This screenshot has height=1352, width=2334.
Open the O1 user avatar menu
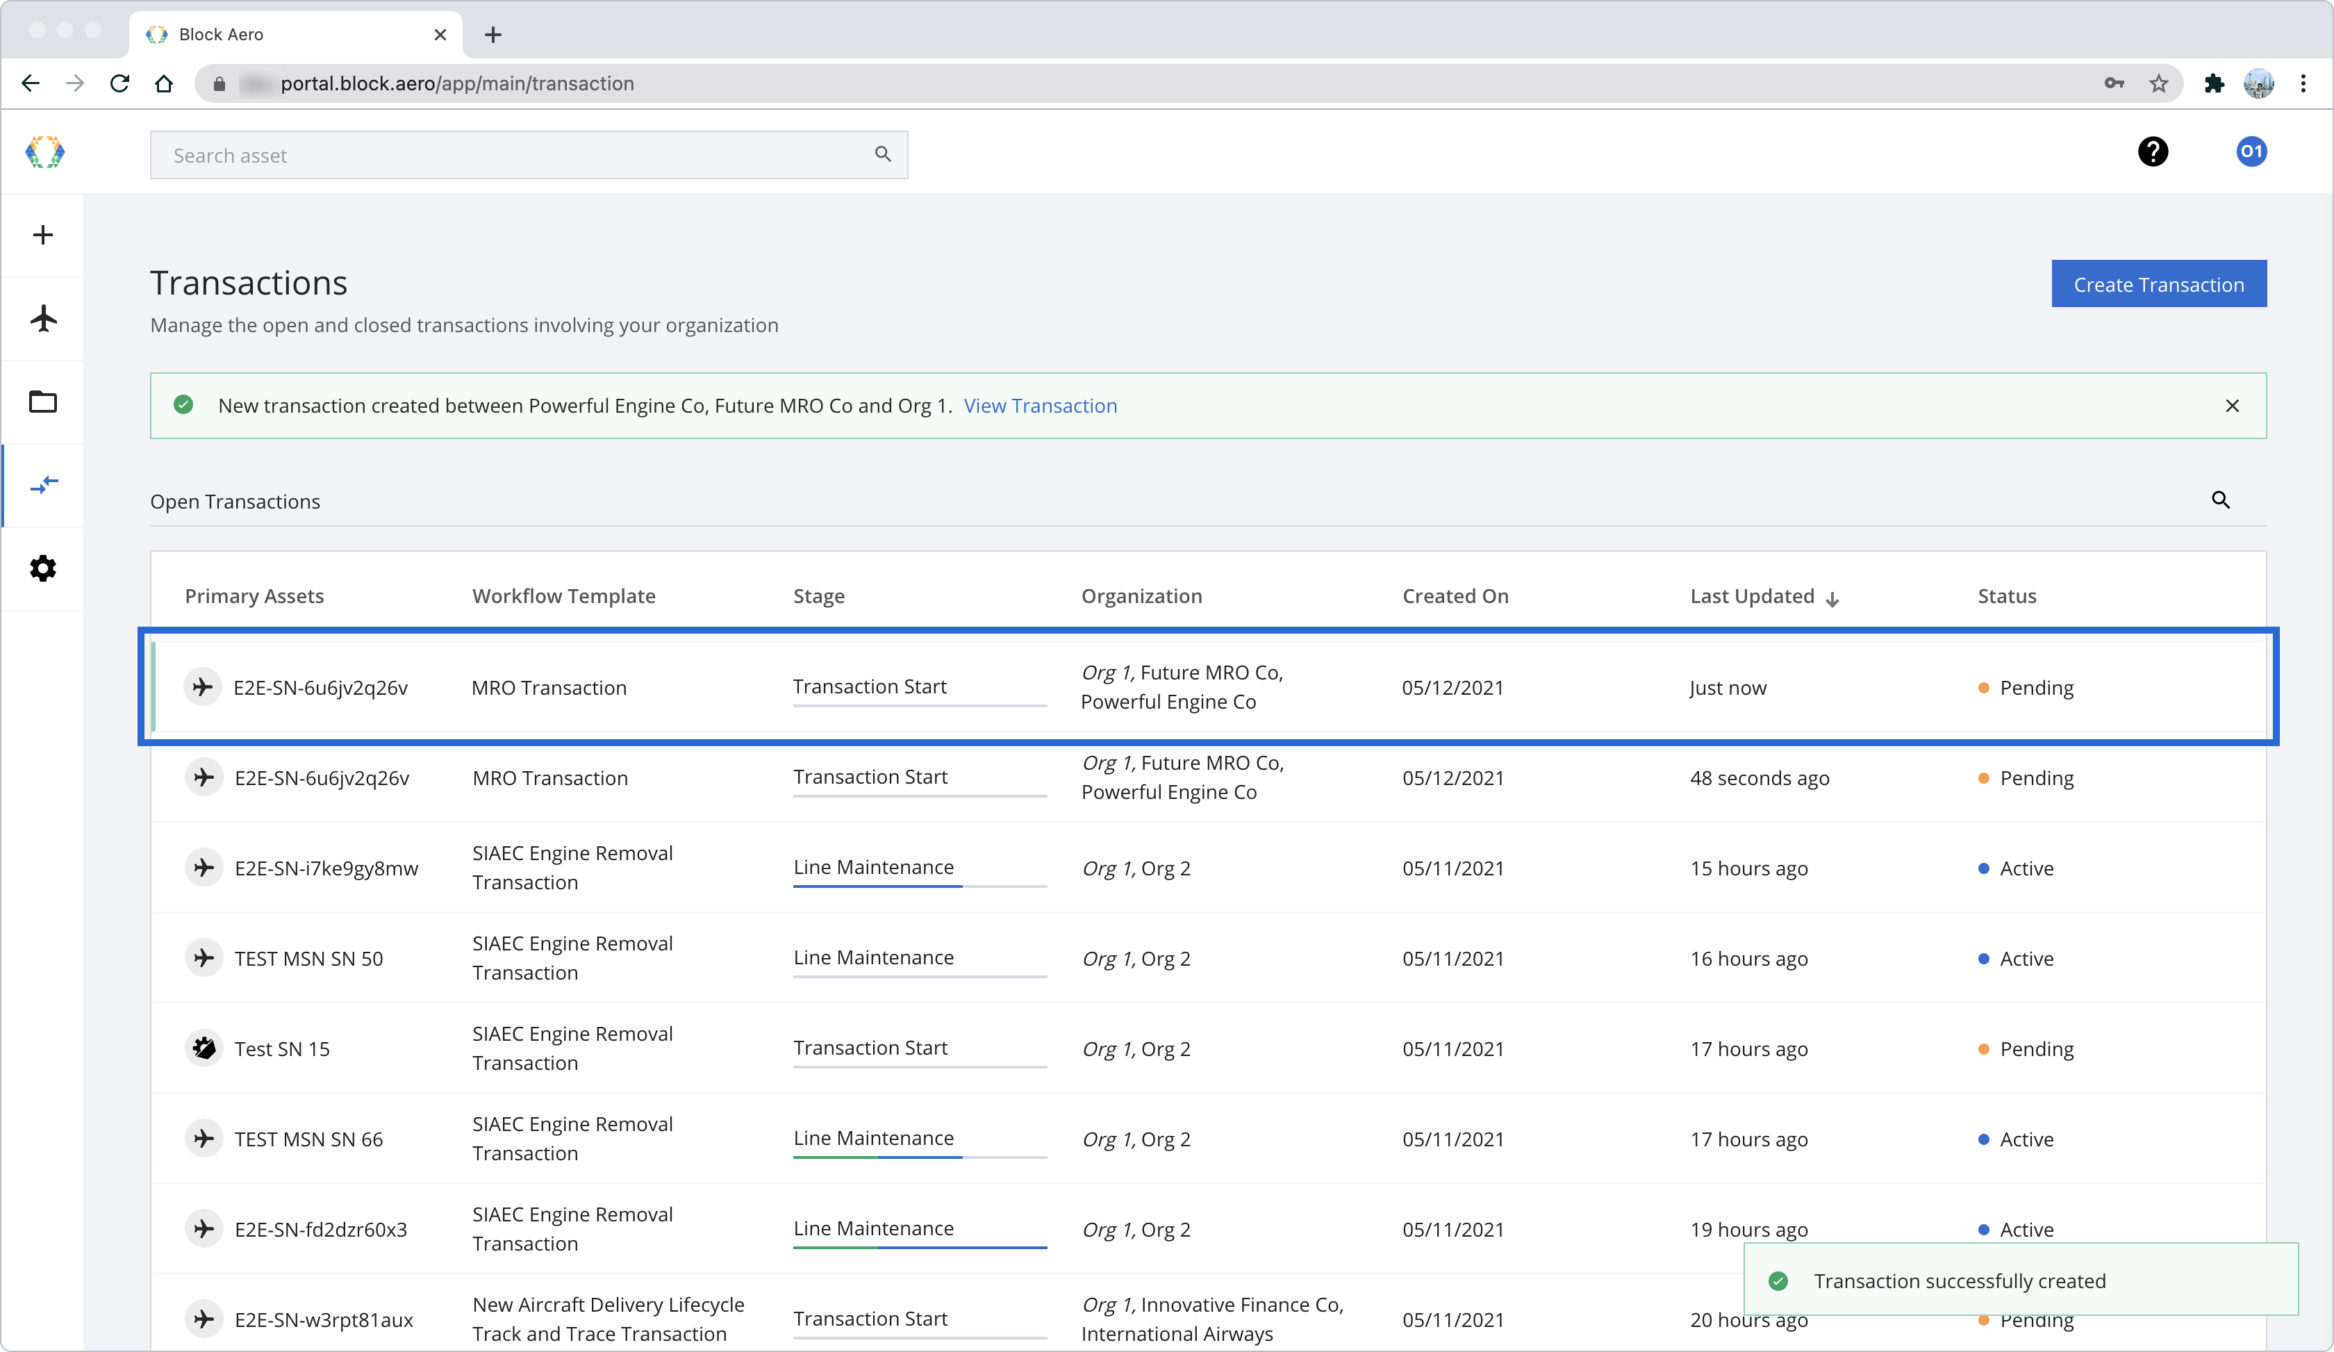pyautogui.click(x=2251, y=152)
